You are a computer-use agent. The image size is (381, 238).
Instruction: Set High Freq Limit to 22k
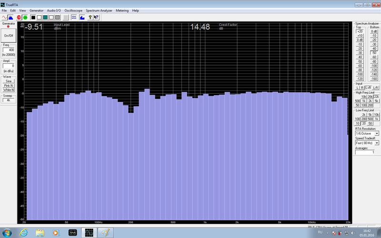pyautogui.click(x=376, y=97)
